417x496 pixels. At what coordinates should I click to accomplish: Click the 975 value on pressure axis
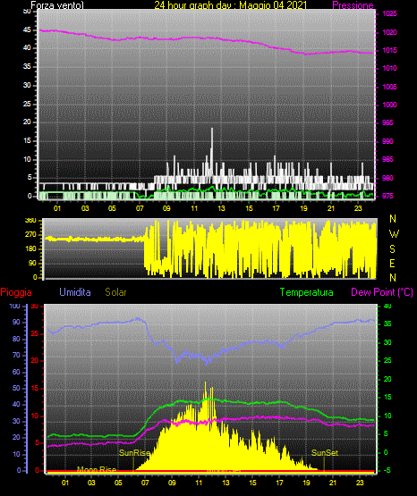pos(387,196)
